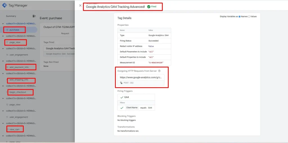Click the Event: purchase heading
288x143 pixels.
51,18
